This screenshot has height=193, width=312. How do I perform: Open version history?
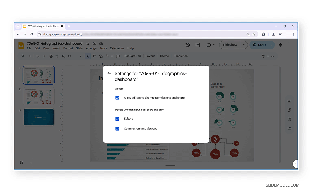coord(187,45)
